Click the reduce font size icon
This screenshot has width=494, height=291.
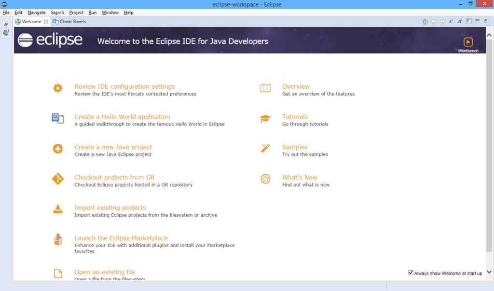pos(451,21)
